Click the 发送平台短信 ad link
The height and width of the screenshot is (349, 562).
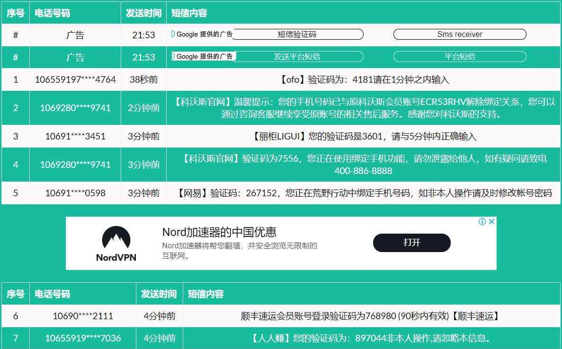298,57
